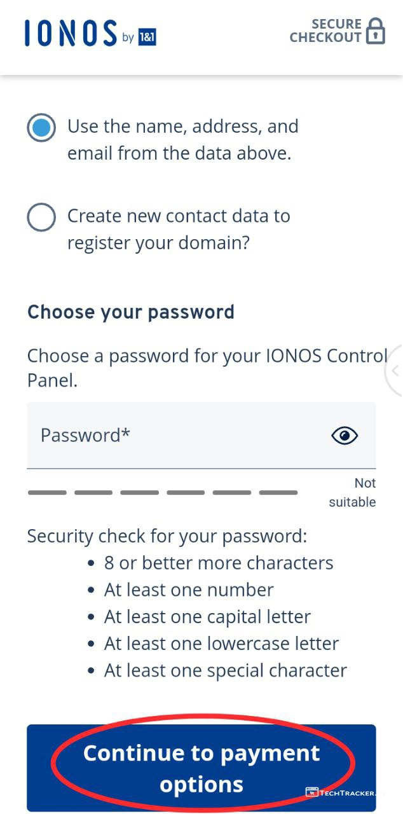Click the last password strength bar segment
The width and height of the screenshot is (403, 814).
[278, 492]
